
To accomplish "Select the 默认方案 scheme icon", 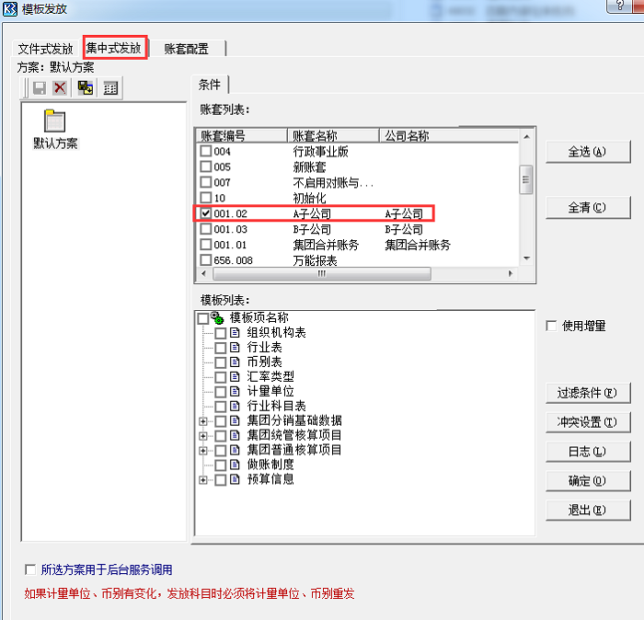I will click(55, 122).
